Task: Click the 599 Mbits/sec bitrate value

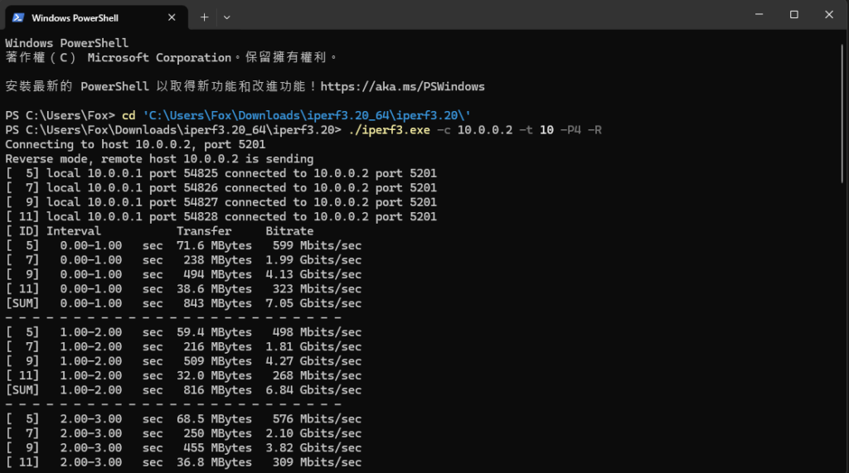Action: [317, 245]
